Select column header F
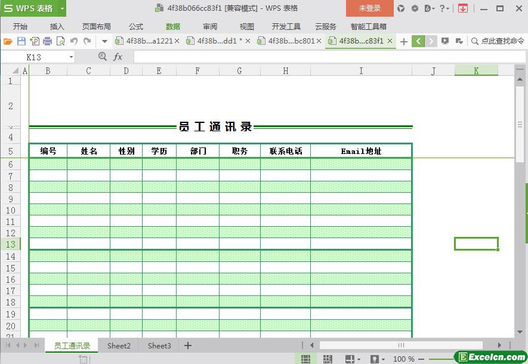The width and height of the screenshot is (528, 364). click(197, 70)
